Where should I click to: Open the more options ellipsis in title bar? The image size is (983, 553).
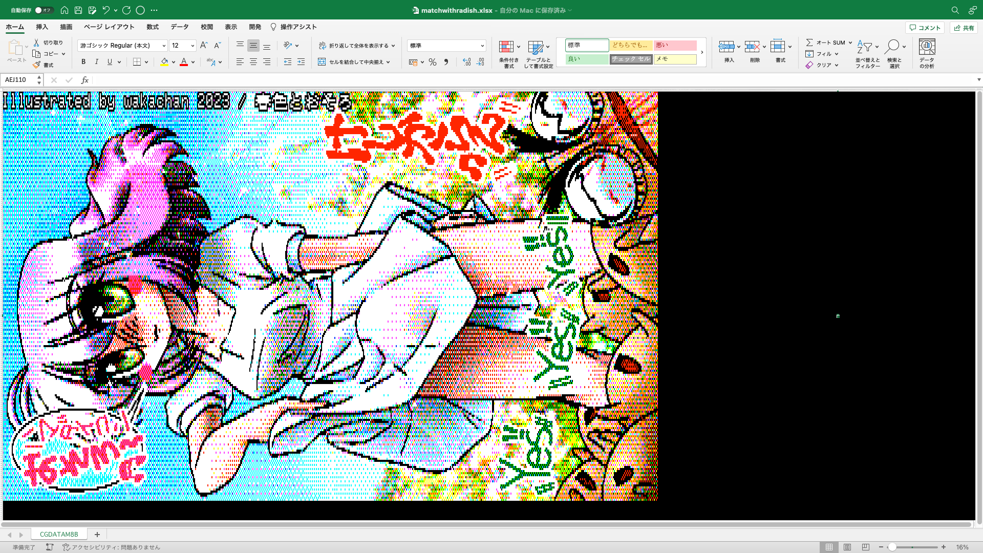[x=154, y=10]
